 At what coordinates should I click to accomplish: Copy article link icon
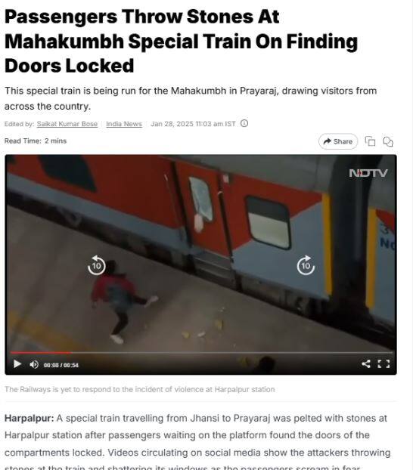click(x=370, y=141)
